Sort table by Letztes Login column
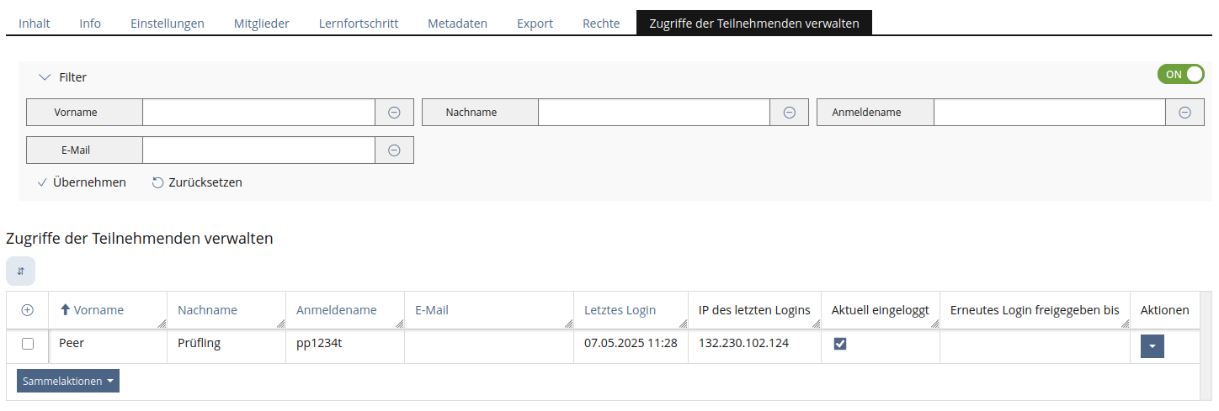Image resolution: width=1219 pixels, height=411 pixels. tap(620, 310)
